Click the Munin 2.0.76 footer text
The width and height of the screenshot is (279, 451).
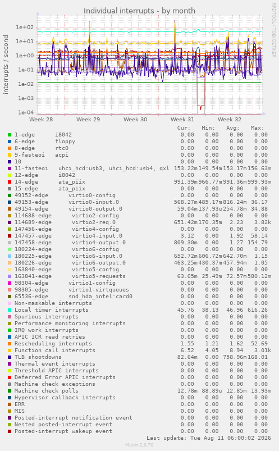pyautogui.click(x=139, y=445)
